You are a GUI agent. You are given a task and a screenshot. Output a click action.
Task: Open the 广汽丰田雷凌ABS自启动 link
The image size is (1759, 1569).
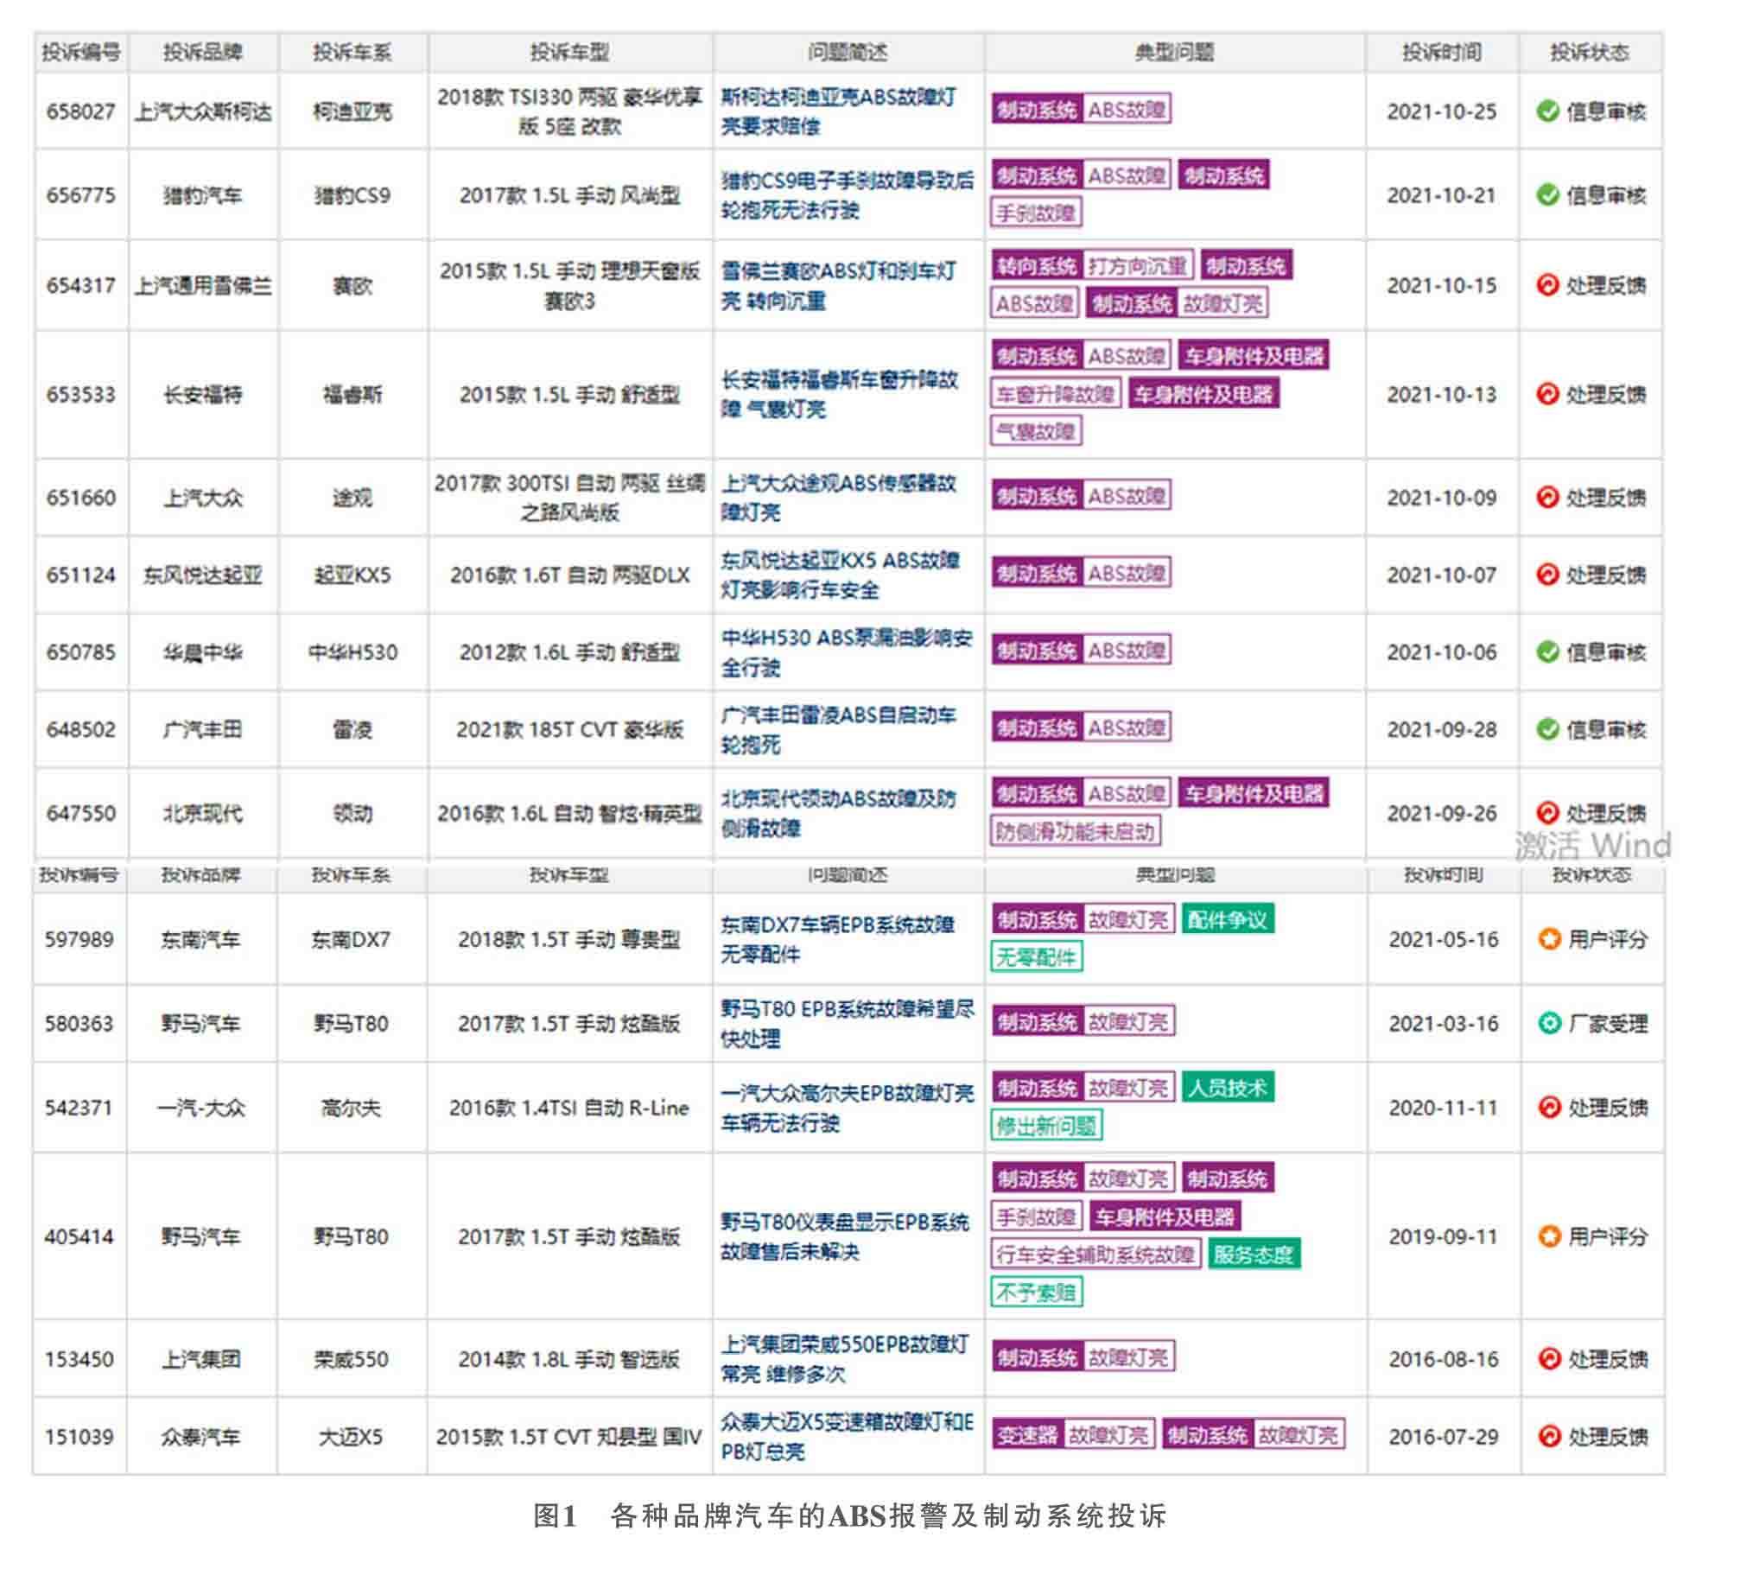[x=839, y=730]
